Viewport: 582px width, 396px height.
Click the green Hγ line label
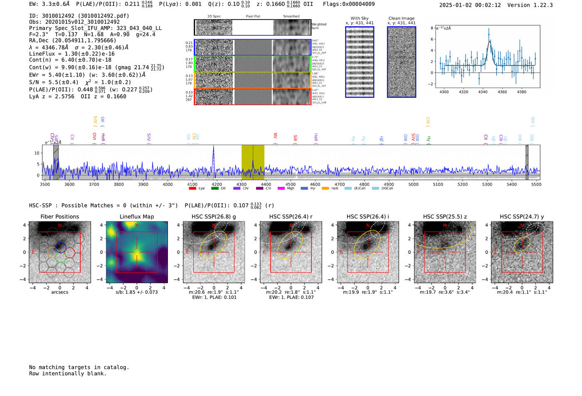coord(428,140)
